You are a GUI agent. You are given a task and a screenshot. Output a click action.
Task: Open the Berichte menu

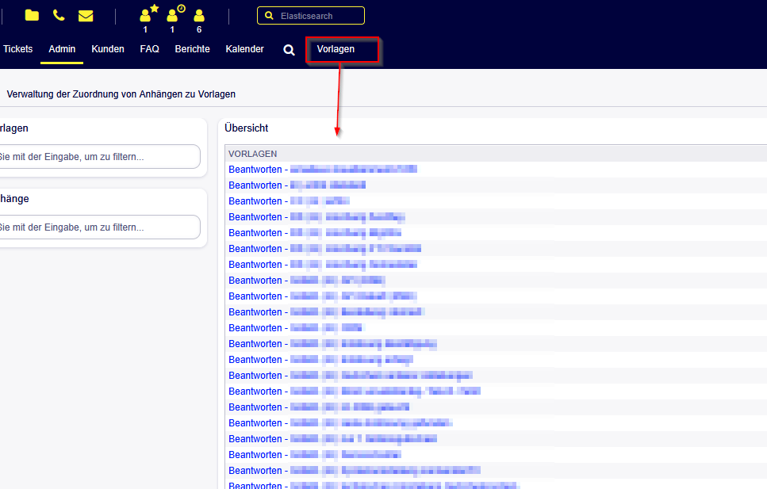pos(192,49)
